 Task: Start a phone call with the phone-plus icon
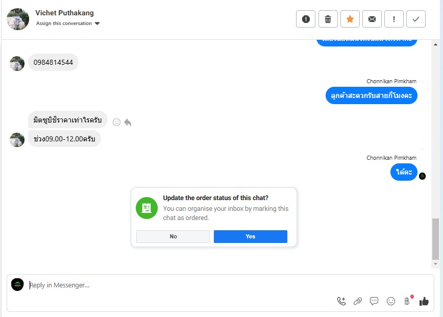341,301
